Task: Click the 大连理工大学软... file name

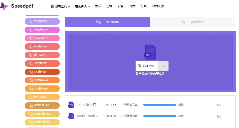Action: (87, 116)
